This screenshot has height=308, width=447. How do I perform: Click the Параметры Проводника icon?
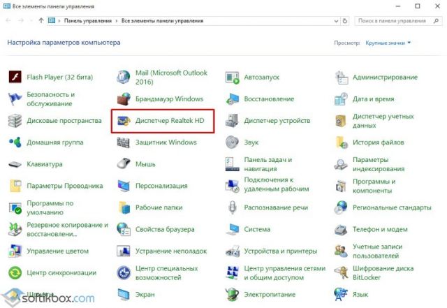pyautogui.click(x=15, y=186)
